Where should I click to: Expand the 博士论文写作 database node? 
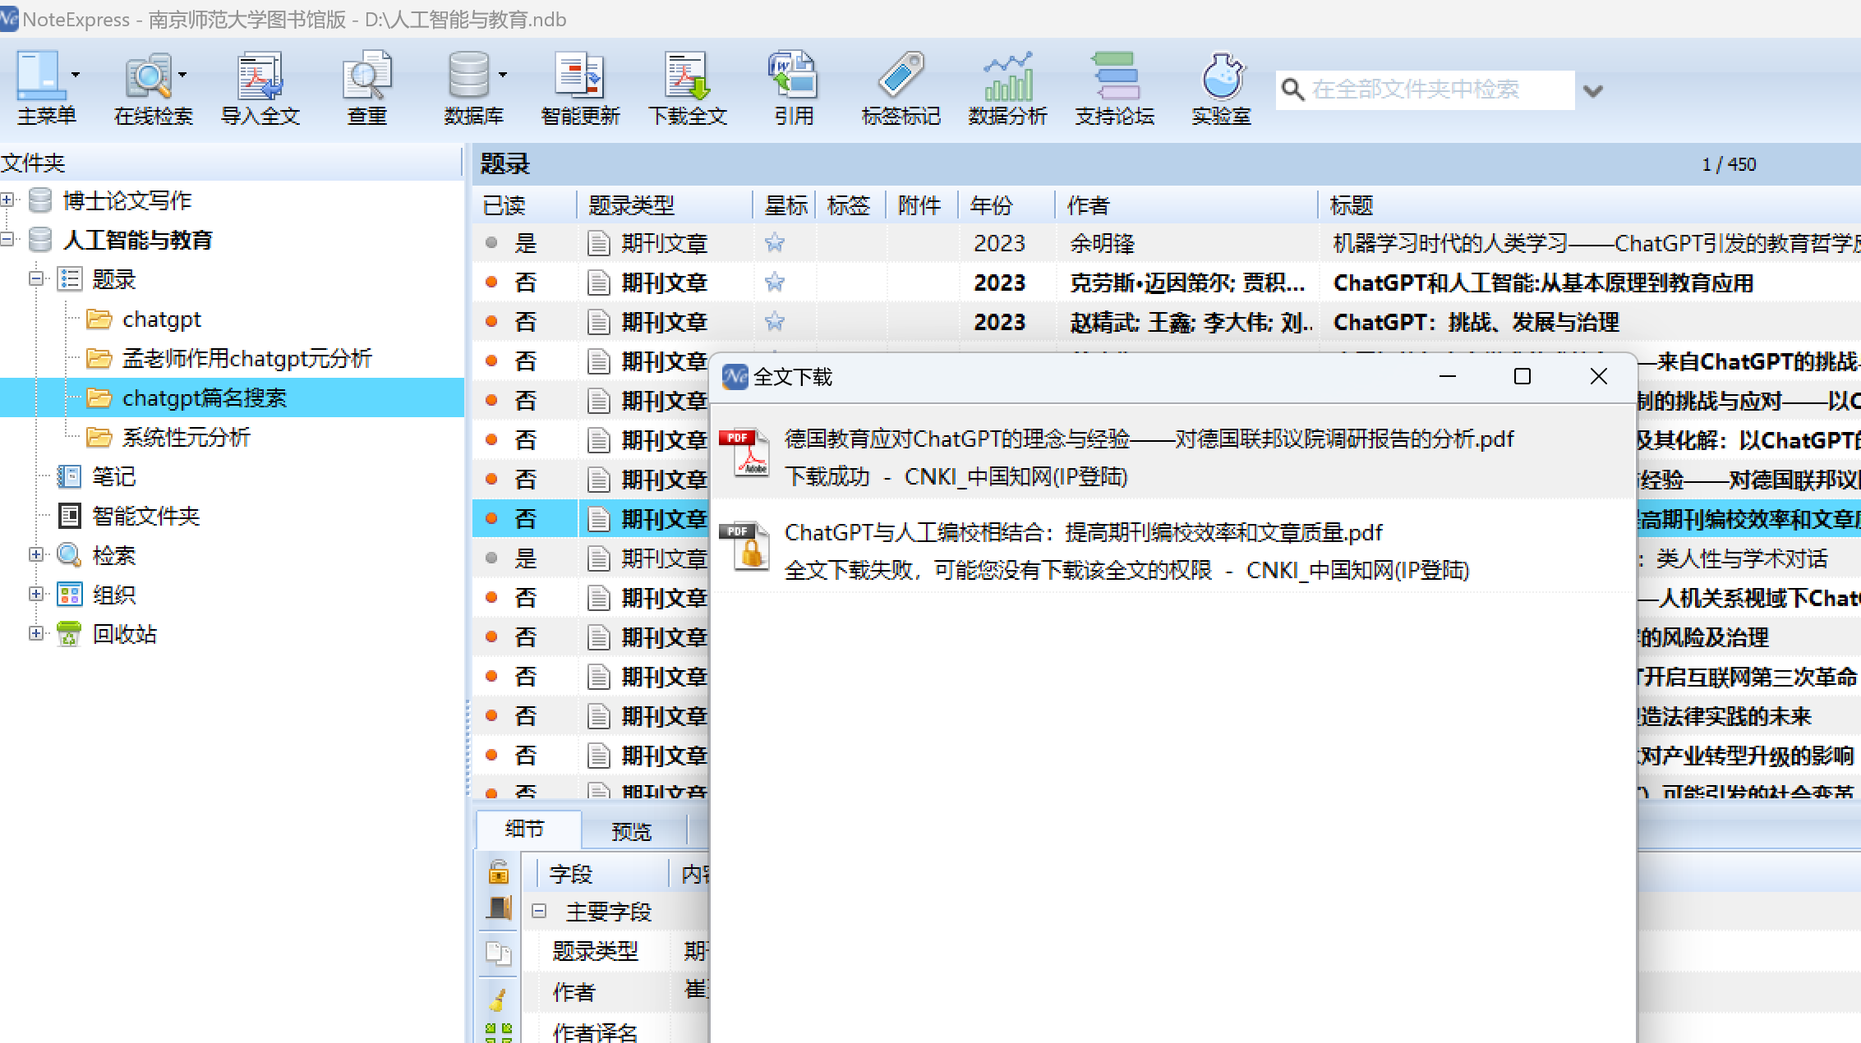click(x=7, y=200)
